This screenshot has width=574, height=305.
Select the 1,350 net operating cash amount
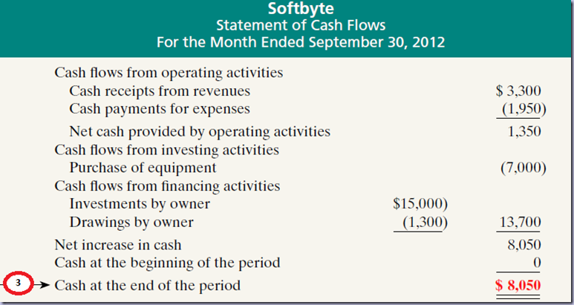click(x=525, y=131)
